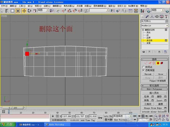Click the Select Object arrow tool
The width and height of the screenshot is (170, 127).
2,11
